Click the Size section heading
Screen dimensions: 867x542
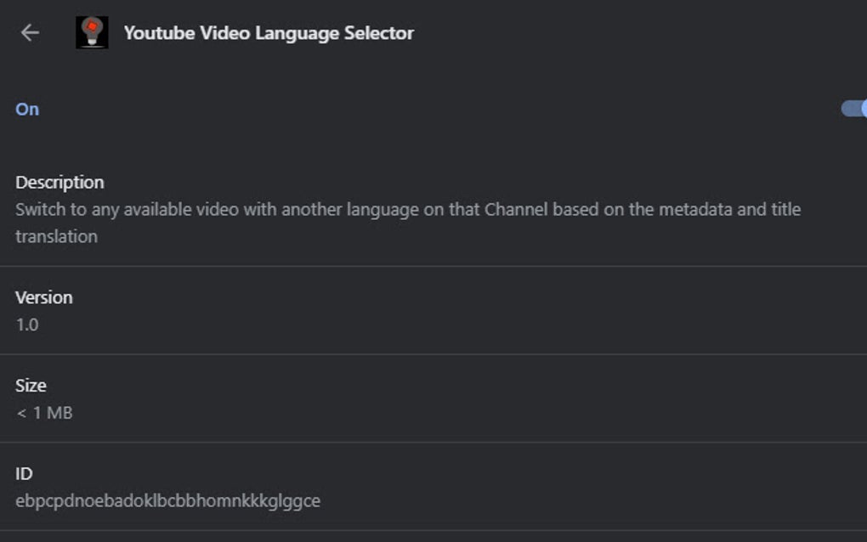point(32,385)
